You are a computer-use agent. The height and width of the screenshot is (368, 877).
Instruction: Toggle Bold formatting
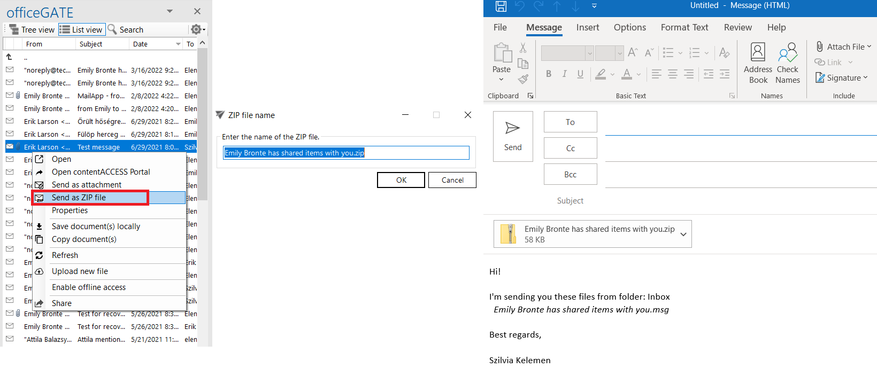(x=549, y=74)
